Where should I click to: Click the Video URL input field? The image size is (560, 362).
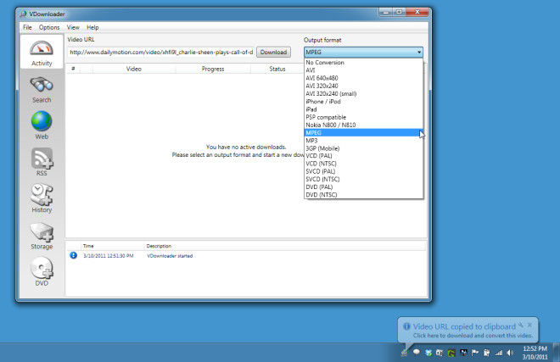(x=160, y=52)
